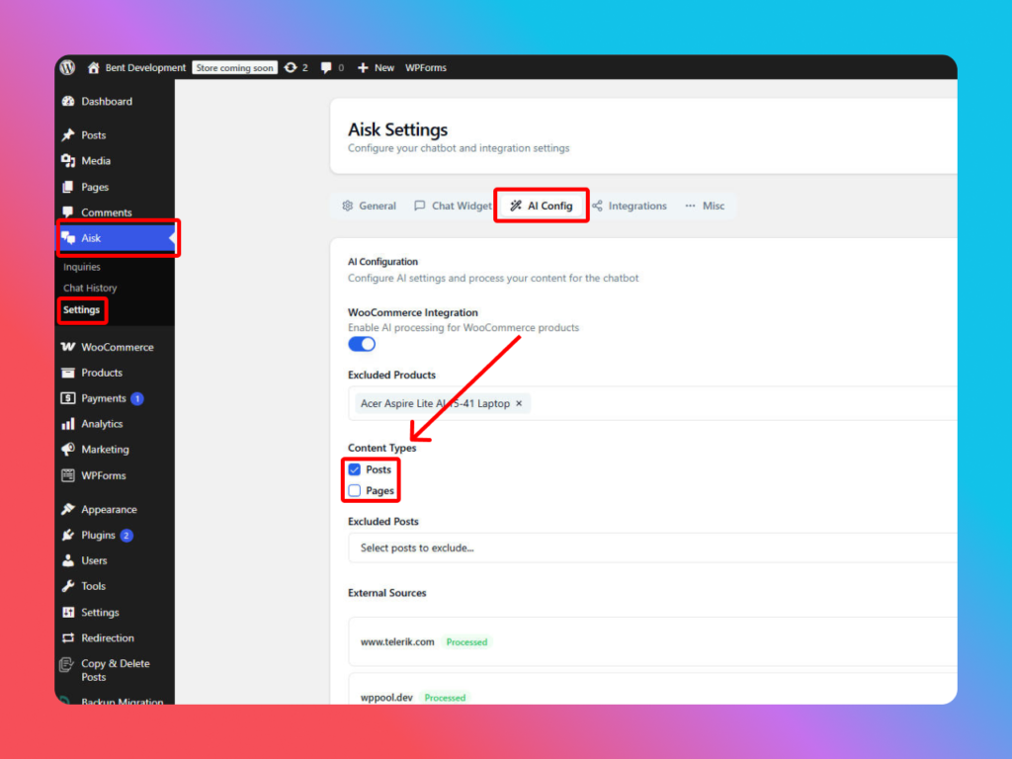Click the Dashboard gauge icon in sidebar
1012x759 pixels.
pos(68,102)
